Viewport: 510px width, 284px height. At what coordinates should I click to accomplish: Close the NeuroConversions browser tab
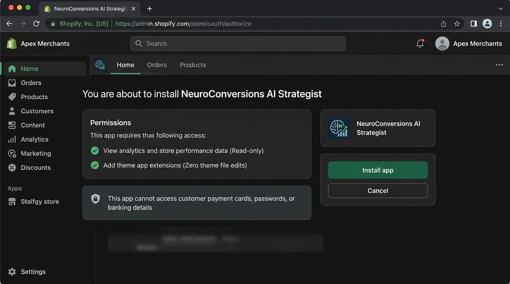click(133, 9)
